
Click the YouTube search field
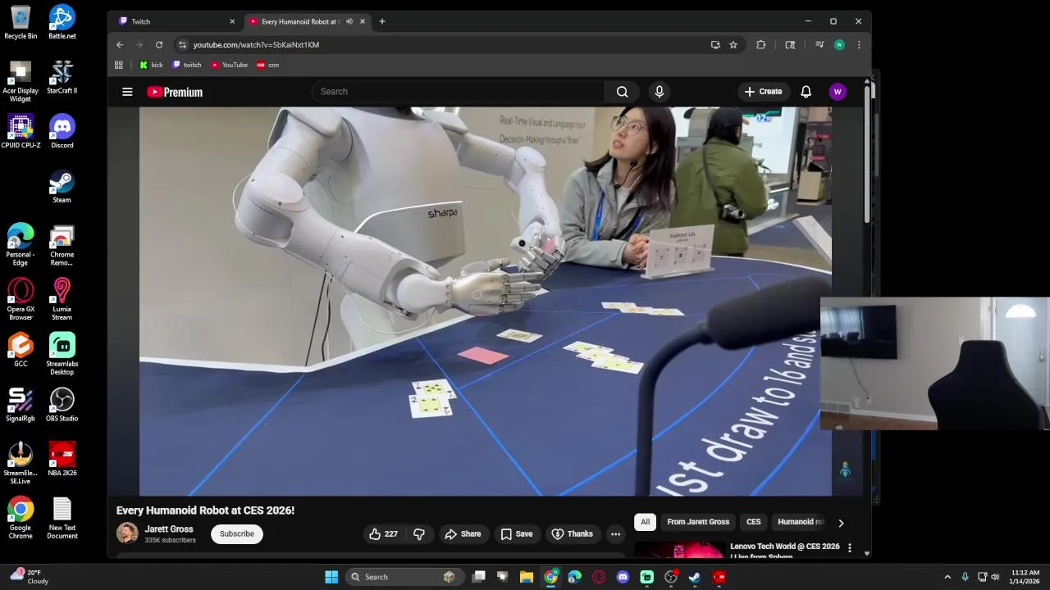click(x=458, y=92)
